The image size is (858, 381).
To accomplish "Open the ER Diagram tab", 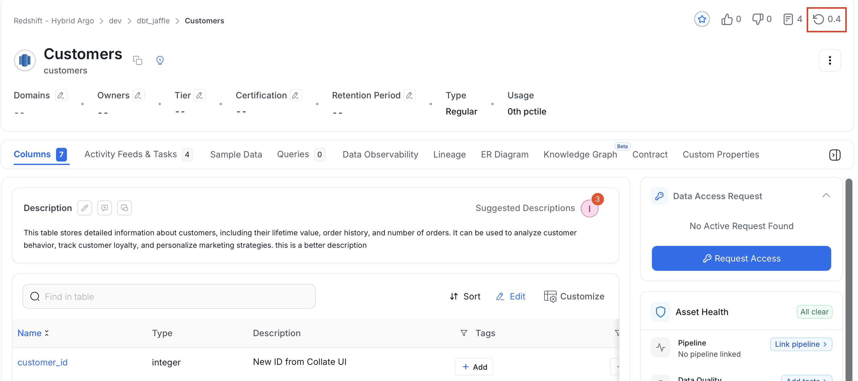I will (x=505, y=154).
